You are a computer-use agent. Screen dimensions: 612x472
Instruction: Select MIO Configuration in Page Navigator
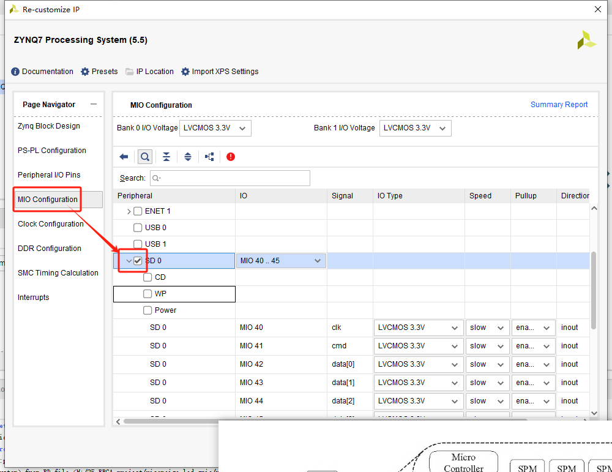48,200
